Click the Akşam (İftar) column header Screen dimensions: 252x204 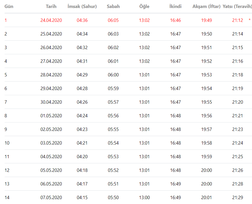[x=206, y=6]
